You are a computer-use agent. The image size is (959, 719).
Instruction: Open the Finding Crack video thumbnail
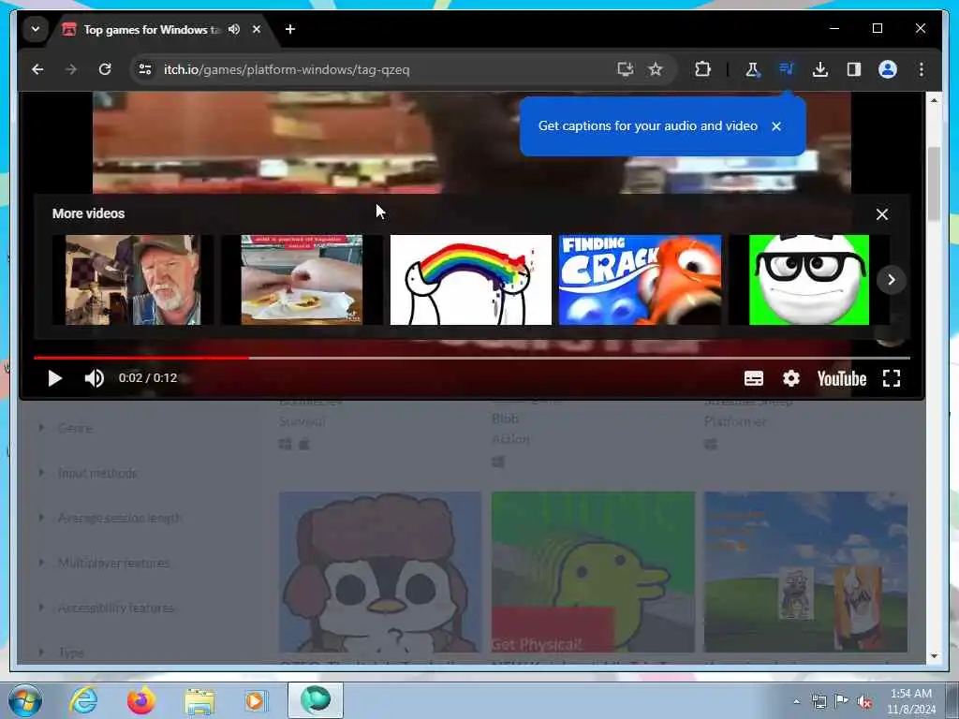click(x=640, y=279)
